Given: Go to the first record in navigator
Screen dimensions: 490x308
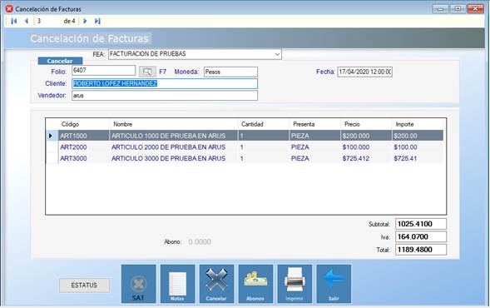Looking at the screenshot, I should coord(14,22).
